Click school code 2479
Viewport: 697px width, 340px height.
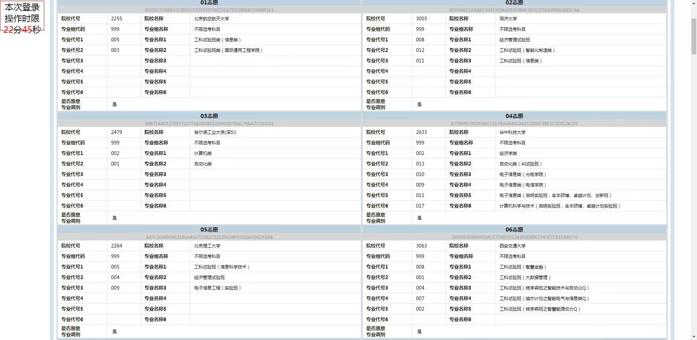[x=117, y=132]
